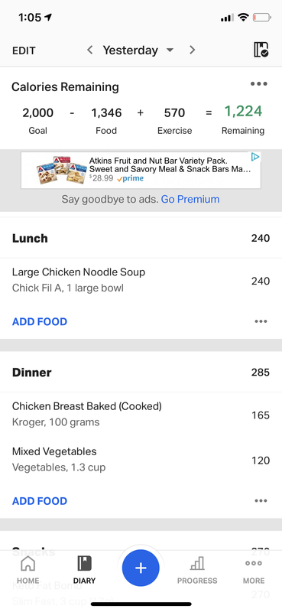Open the Atkins bar ad banner
The height and width of the screenshot is (612, 282).
click(x=141, y=171)
